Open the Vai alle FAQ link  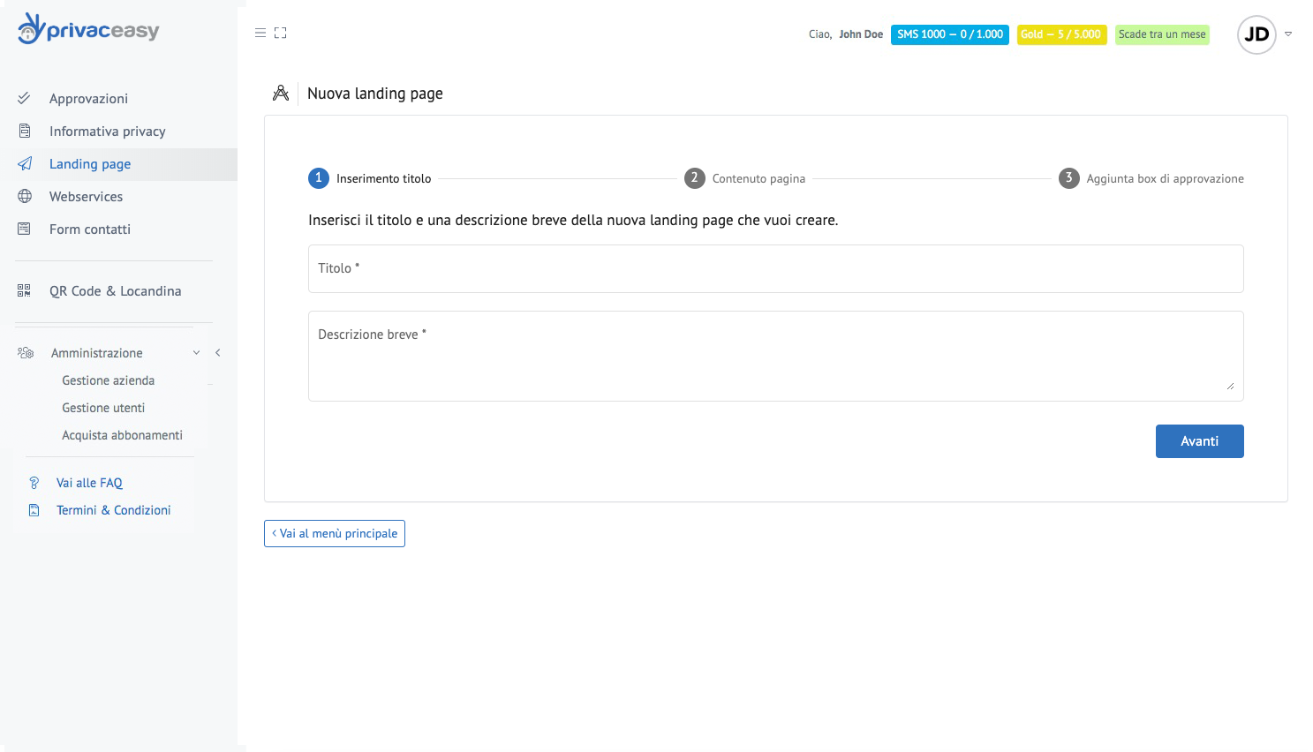pyautogui.click(x=89, y=483)
